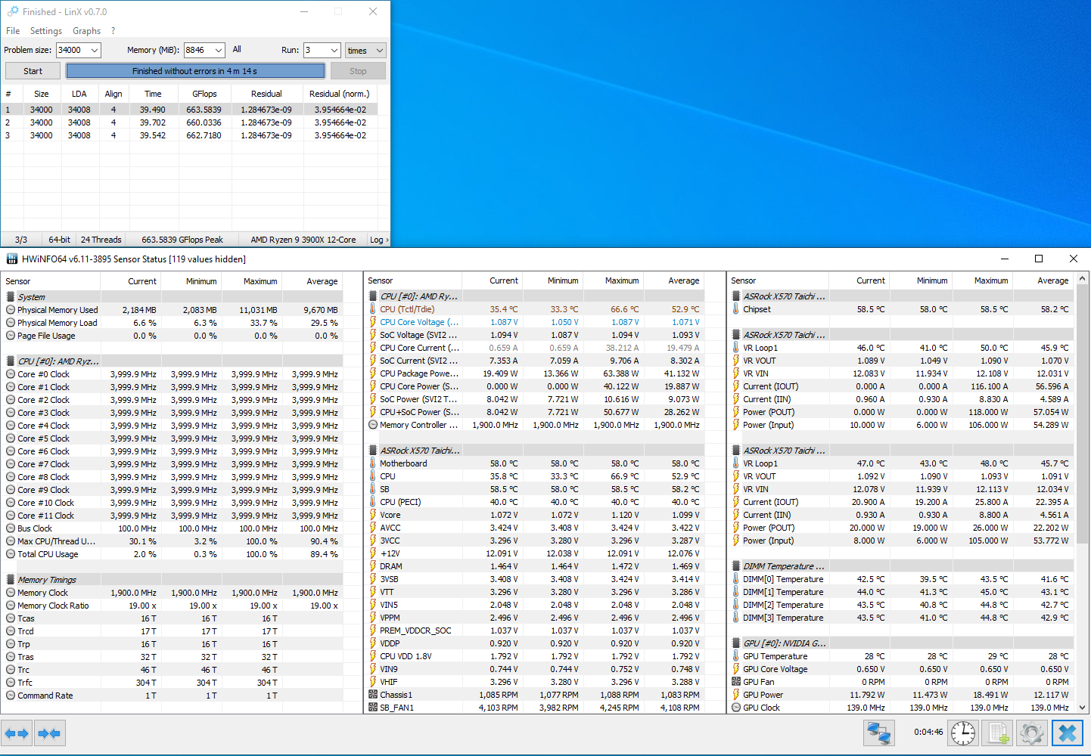Open the Run count dropdown

334,50
